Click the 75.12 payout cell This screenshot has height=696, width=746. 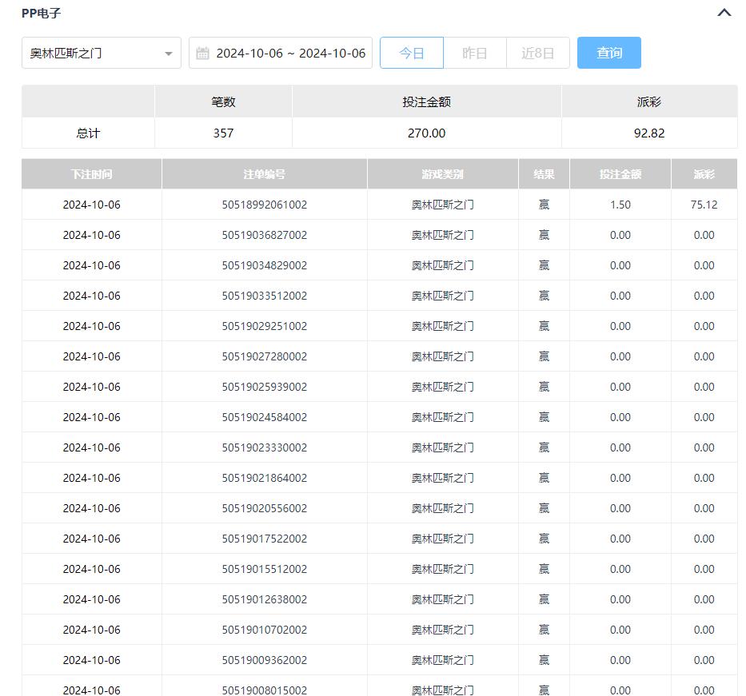click(x=704, y=205)
